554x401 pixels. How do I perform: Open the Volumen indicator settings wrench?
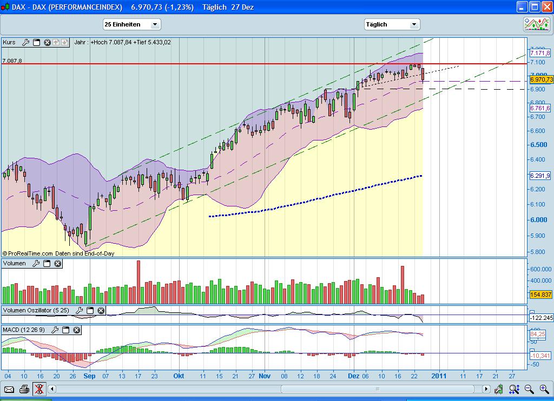point(35,263)
